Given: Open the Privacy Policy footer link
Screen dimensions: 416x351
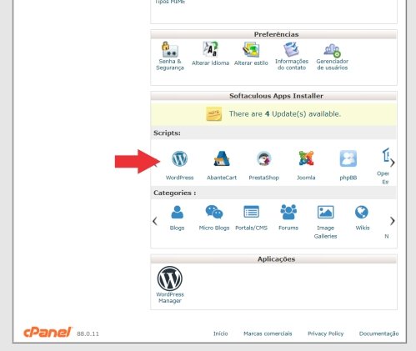Looking at the screenshot, I should [x=325, y=333].
